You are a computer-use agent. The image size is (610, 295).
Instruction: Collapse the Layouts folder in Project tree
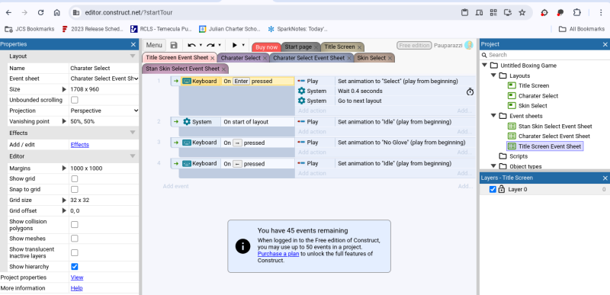tap(493, 75)
